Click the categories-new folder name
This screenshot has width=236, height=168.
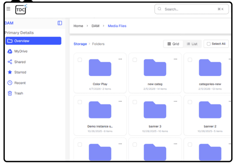click(x=210, y=84)
